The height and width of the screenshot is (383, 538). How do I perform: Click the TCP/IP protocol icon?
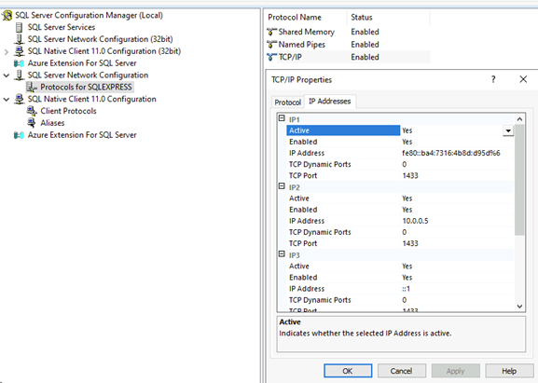(271, 57)
